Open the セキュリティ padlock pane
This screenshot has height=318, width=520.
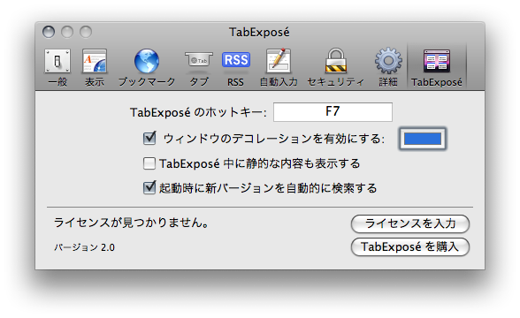336,68
